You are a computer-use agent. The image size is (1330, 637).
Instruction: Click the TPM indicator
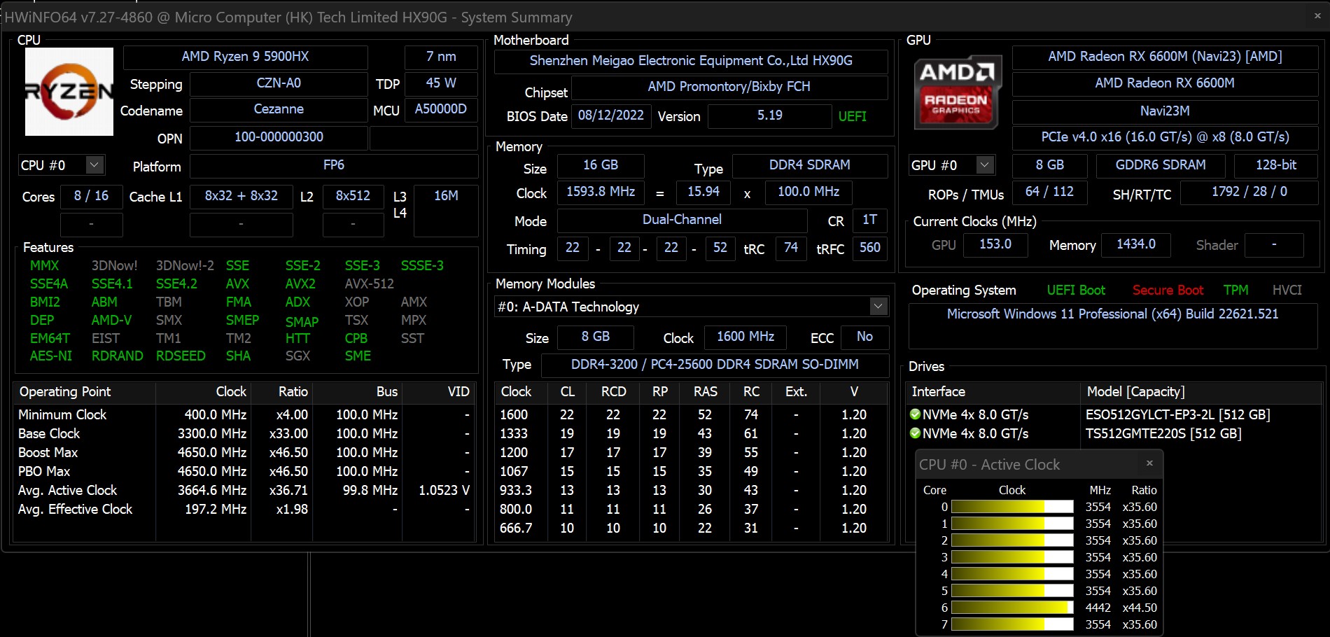(x=1236, y=290)
